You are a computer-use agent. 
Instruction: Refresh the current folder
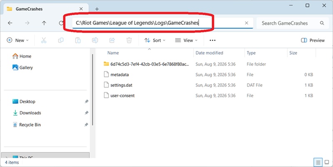(61, 23)
